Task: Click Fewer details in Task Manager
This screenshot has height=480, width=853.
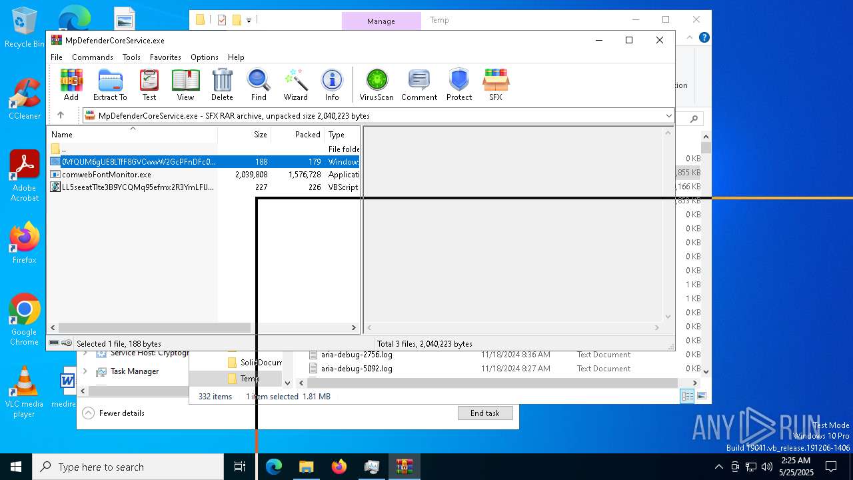Action: click(113, 413)
